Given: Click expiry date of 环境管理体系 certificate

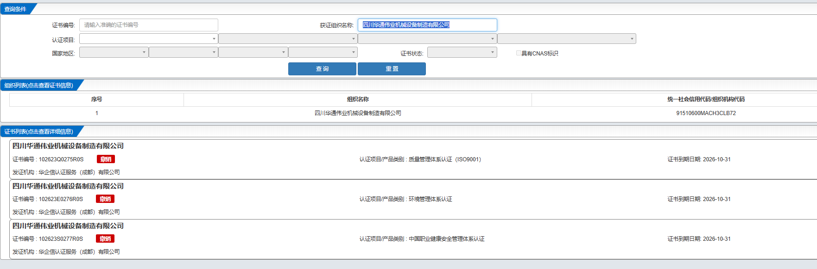Looking at the screenshot, I should 699,199.
